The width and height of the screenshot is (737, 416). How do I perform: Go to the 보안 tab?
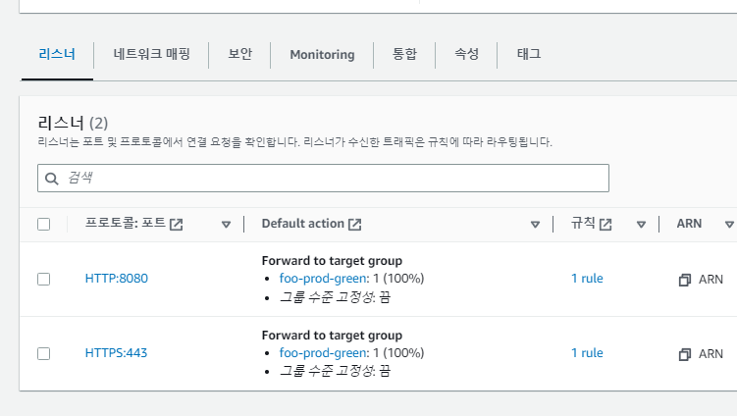(239, 54)
